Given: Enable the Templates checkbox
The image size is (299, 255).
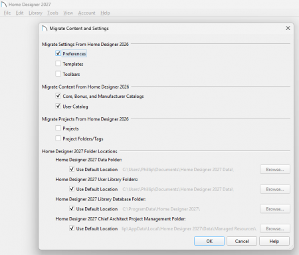Looking at the screenshot, I should 58,64.
